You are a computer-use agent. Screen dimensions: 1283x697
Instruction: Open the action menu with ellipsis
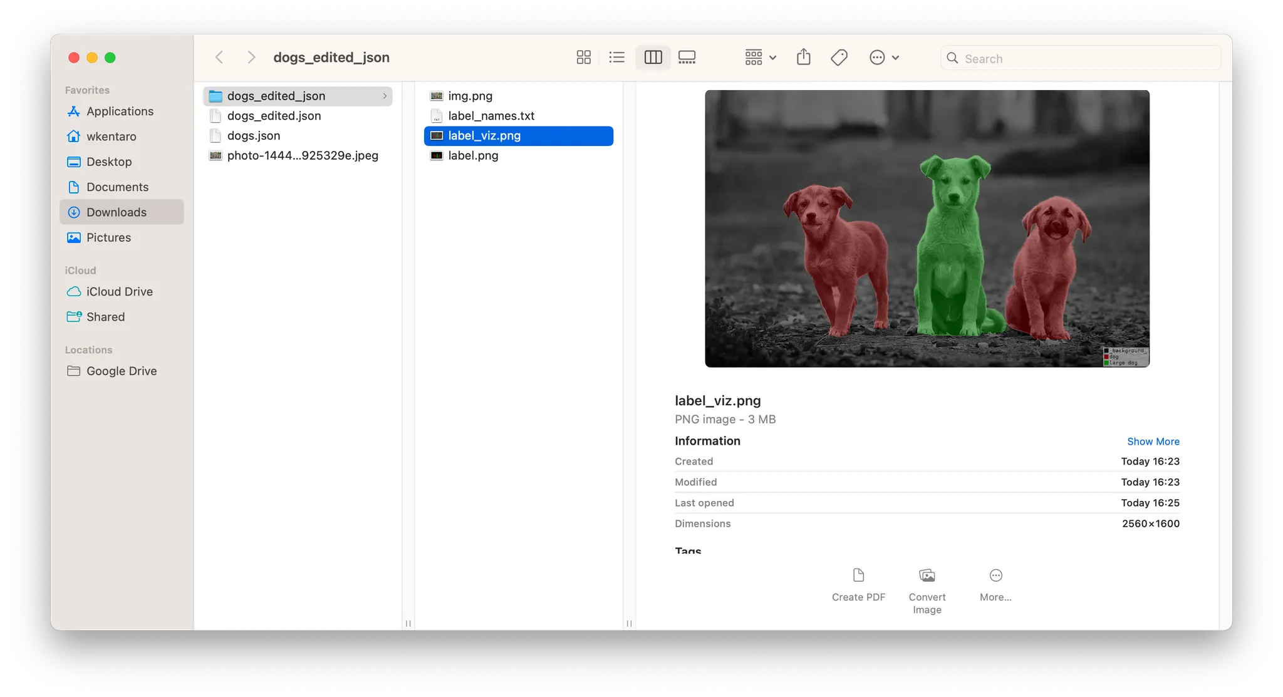tap(884, 58)
